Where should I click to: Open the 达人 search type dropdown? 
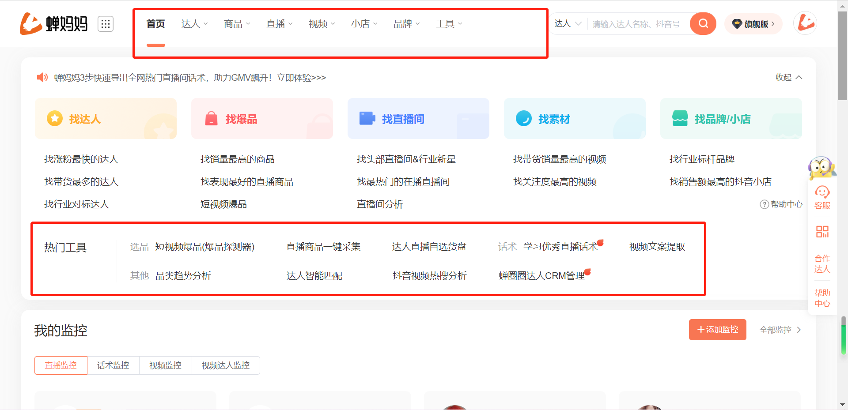[x=568, y=24]
